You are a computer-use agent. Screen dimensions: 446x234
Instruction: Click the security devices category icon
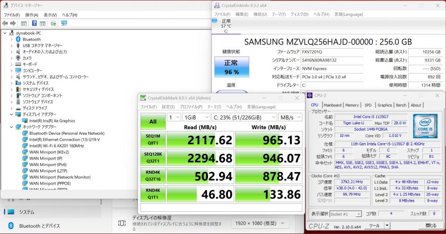[18, 89]
